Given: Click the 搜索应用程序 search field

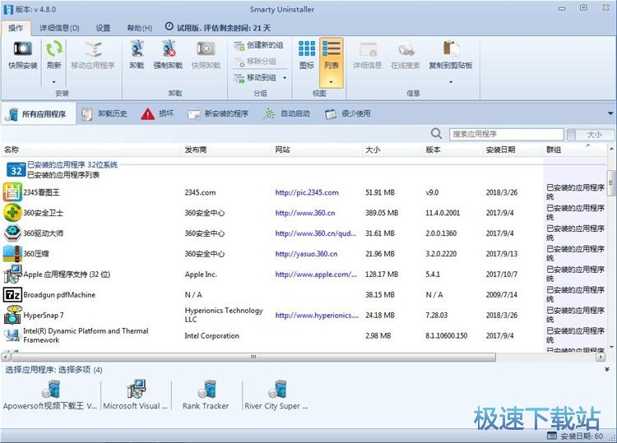Looking at the screenshot, I should [x=505, y=134].
